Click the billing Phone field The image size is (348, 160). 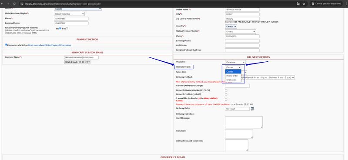pos(71,19)
